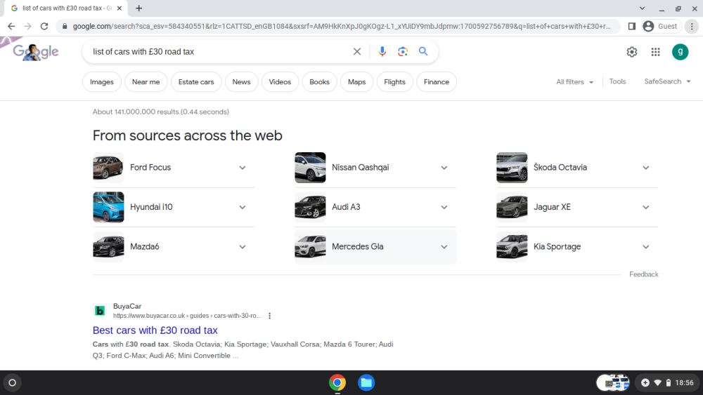Open Chrome's three-dot menu
This screenshot has height=395, width=703.
pos(692,27)
